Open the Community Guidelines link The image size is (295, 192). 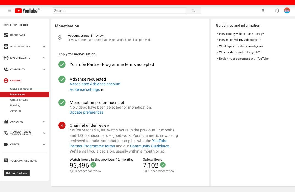coord(150,146)
